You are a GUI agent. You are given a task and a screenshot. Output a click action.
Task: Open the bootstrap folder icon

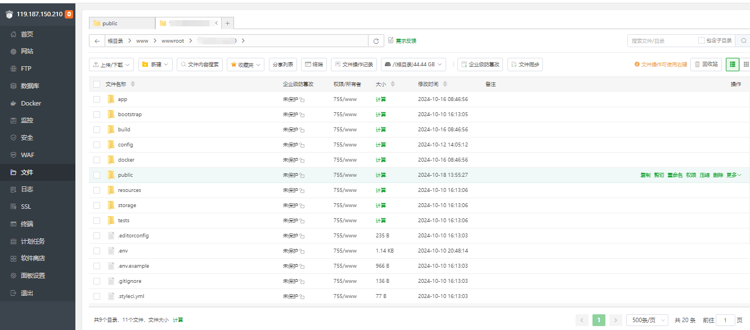tap(111, 114)
